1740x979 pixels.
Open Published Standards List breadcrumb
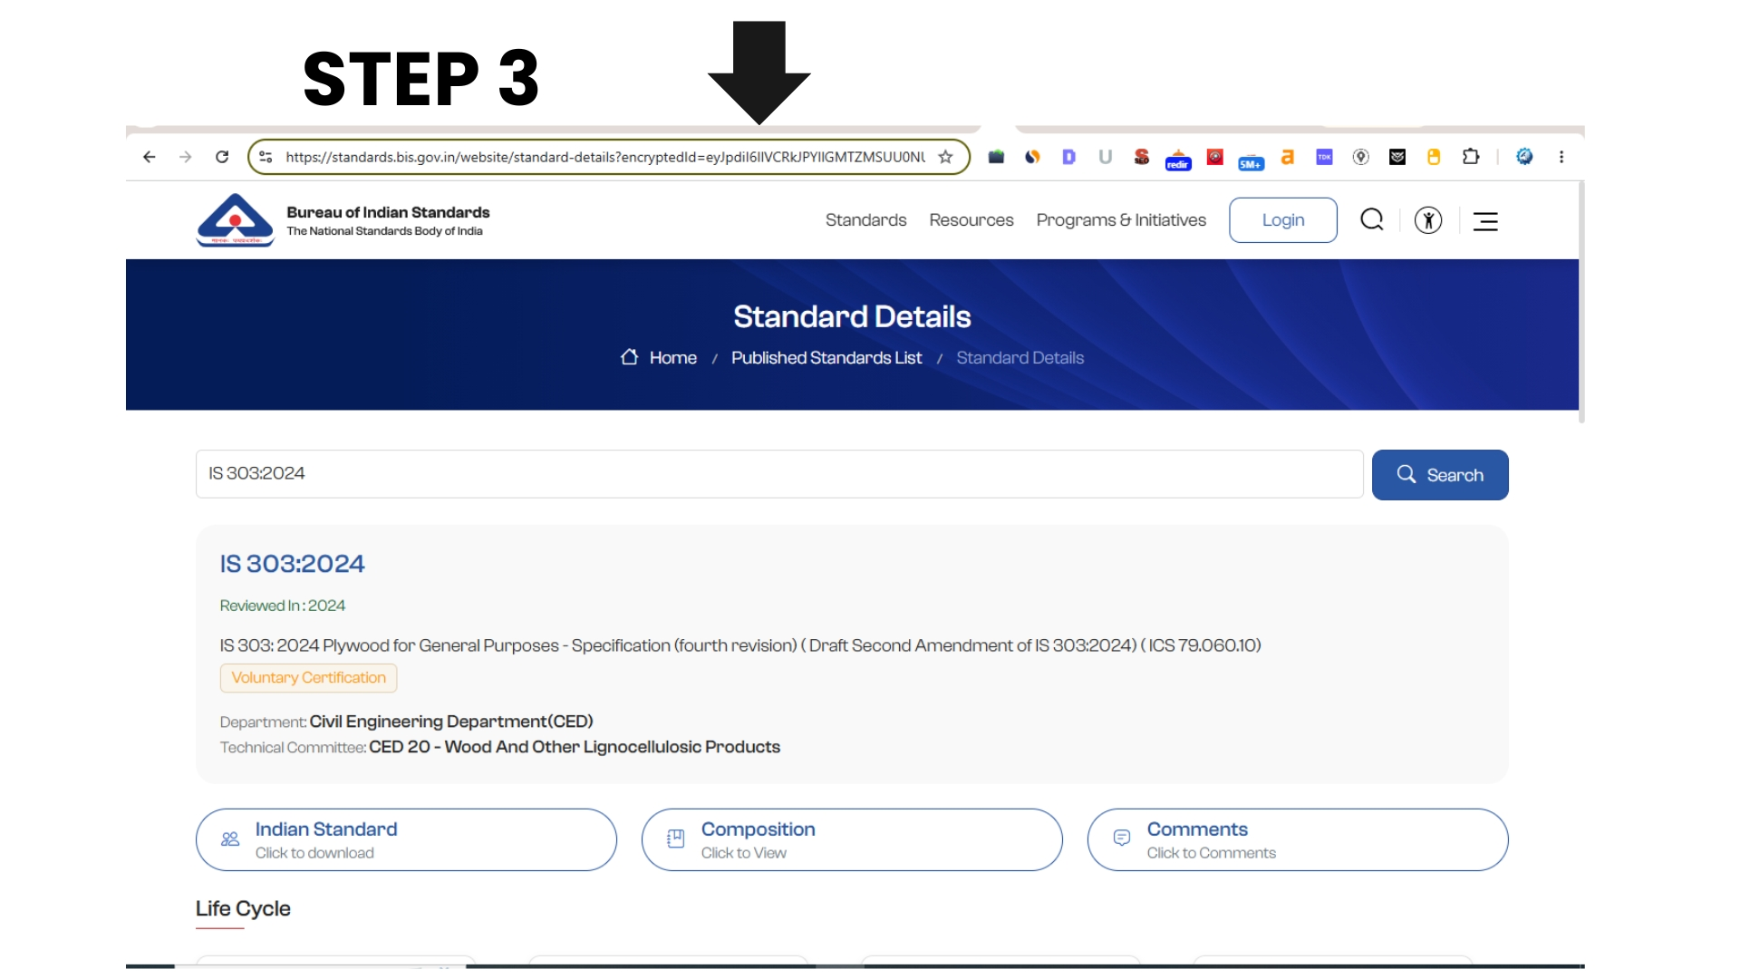point(826,358)
